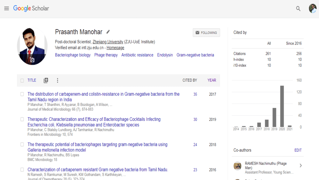Click the search magnifier icon

point(298,9)
